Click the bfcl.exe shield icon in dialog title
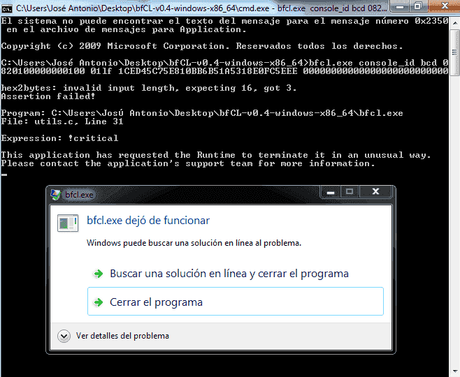Screen dimensions: 460x377 click(55, 195)
